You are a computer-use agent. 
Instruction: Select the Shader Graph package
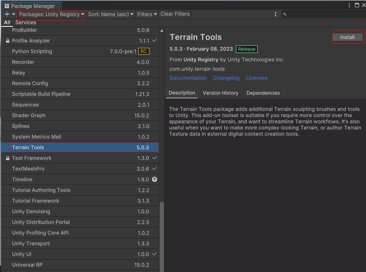(x=80, y=116)
